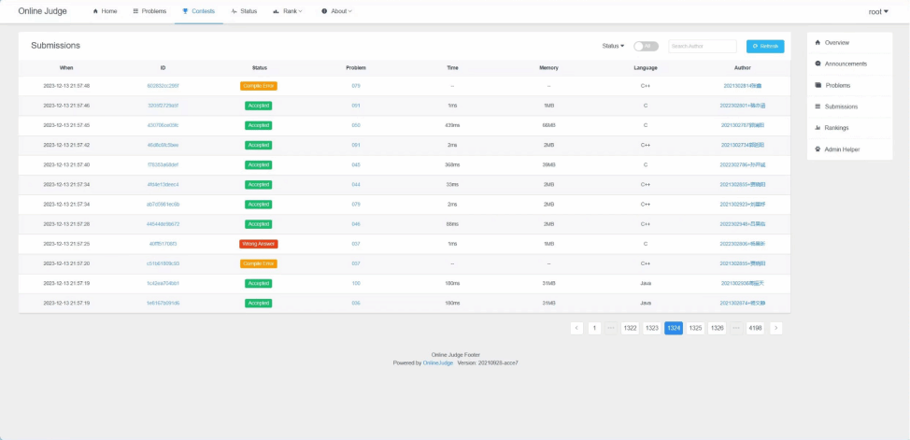Click the Rankings chart icon in sidebar
This screenshot has width=910, height=440.
(x=818, y=128)
